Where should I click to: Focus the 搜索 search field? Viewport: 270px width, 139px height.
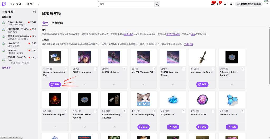[126, 4]
